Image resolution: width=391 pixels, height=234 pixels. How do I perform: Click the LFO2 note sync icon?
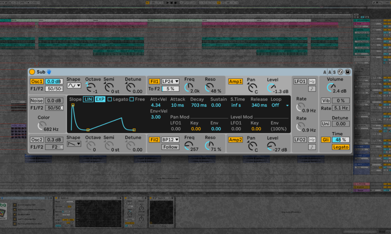(312, 147)
